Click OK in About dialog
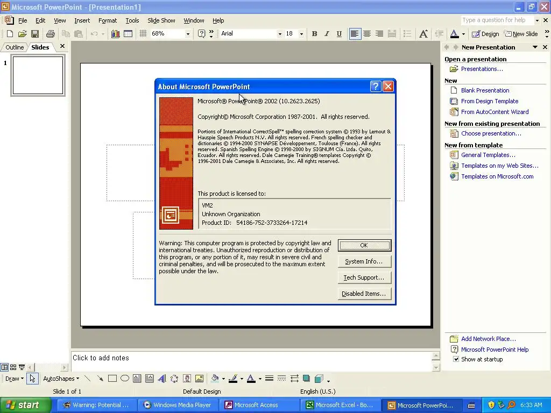The image size is (551, 413). tap(364, 245)
